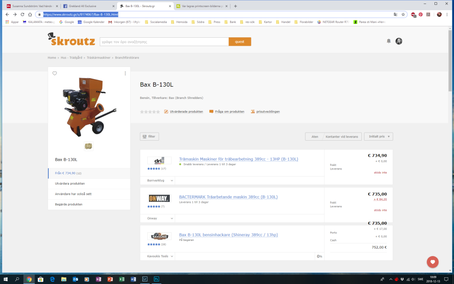Click the floating red heart button
Screen dimensions: 454x284
coord(433,262)
